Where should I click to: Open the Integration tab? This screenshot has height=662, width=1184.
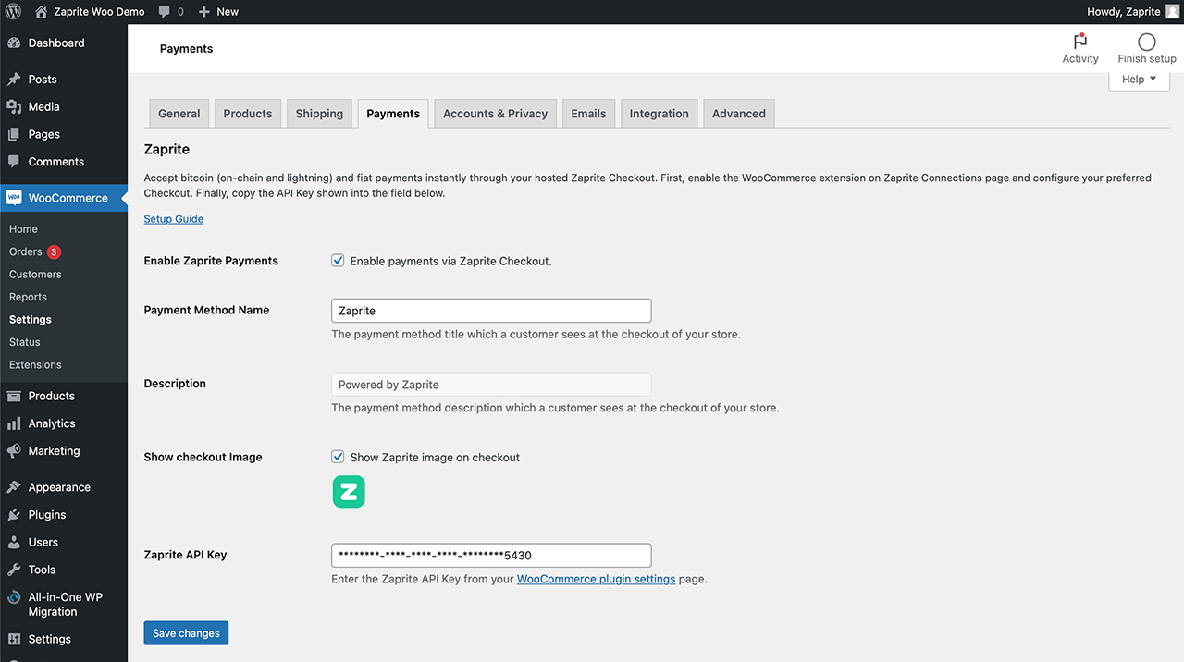click(x=660, y=114)
